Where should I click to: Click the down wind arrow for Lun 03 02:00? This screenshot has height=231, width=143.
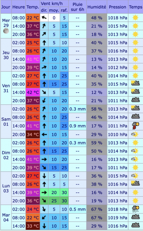click(x=44, y=176)
